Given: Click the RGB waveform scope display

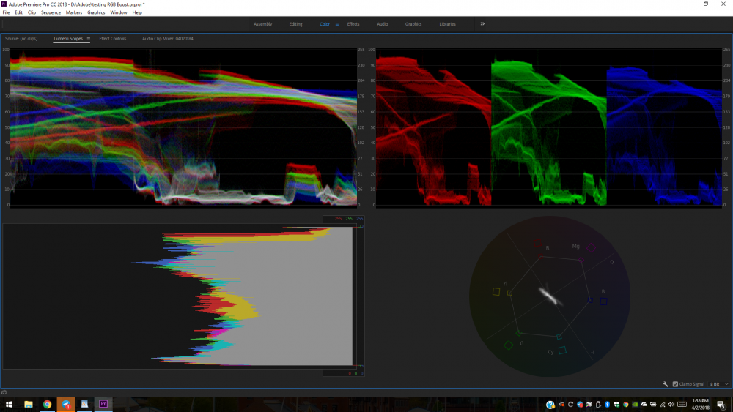Looking at the screenshot, I should (x=183, y=127).
